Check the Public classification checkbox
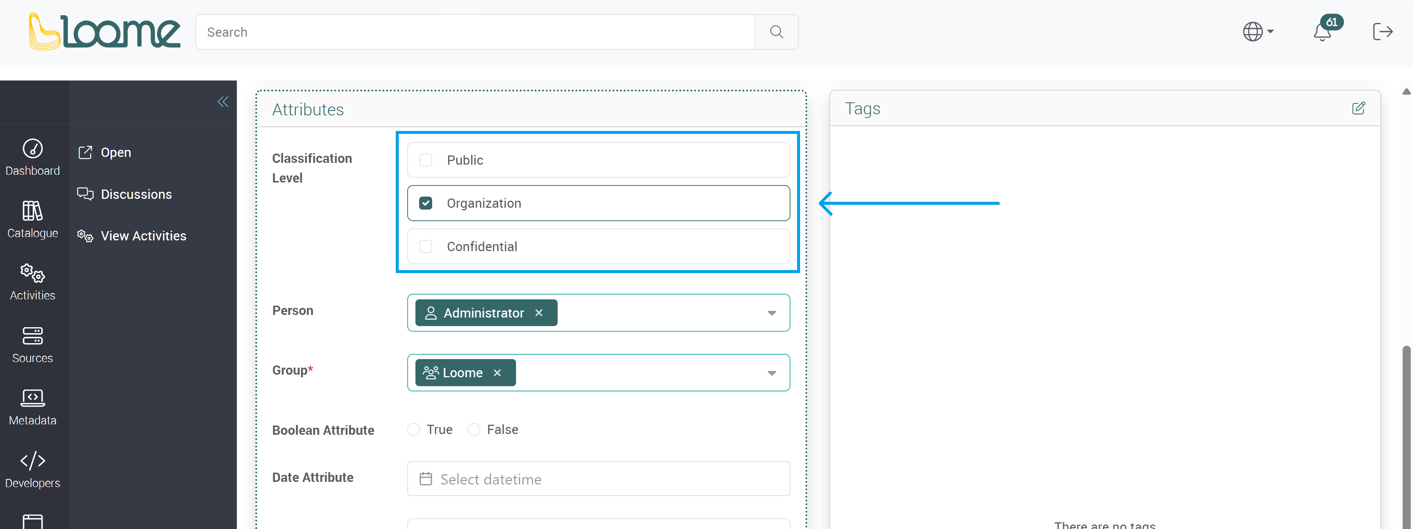Screen dimensions: 1413x529 pos(425,160)
